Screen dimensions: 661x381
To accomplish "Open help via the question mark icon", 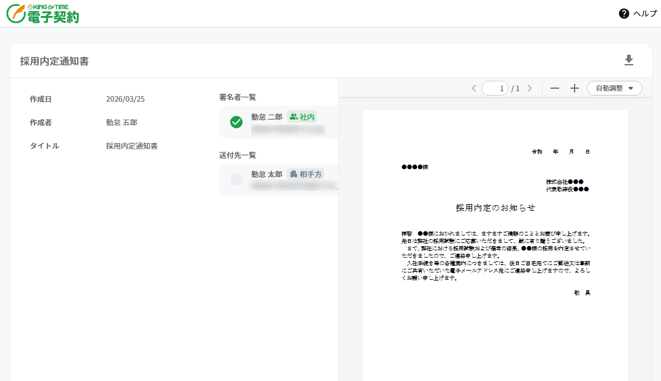I will (x=624, y=14).
